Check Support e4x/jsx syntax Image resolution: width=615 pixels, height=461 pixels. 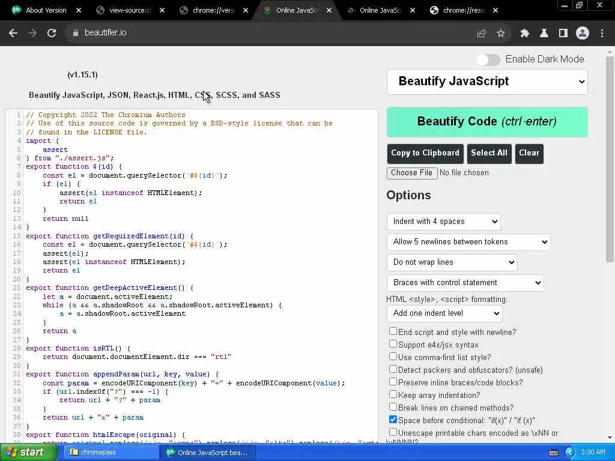click(x=393, y=344)
